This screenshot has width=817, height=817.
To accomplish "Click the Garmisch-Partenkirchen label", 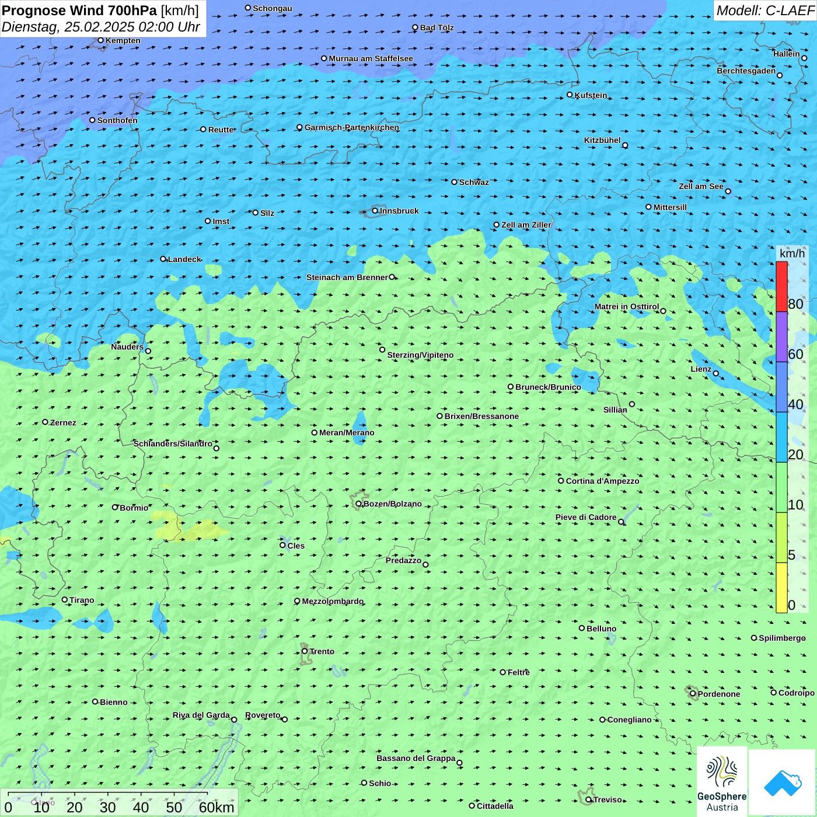I will click(x=351, y=127).
